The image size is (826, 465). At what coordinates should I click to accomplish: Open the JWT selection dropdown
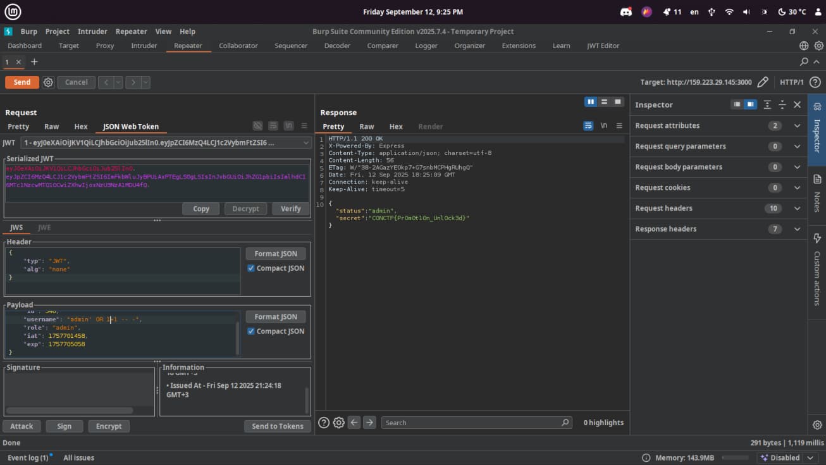[x=165, y=143]
